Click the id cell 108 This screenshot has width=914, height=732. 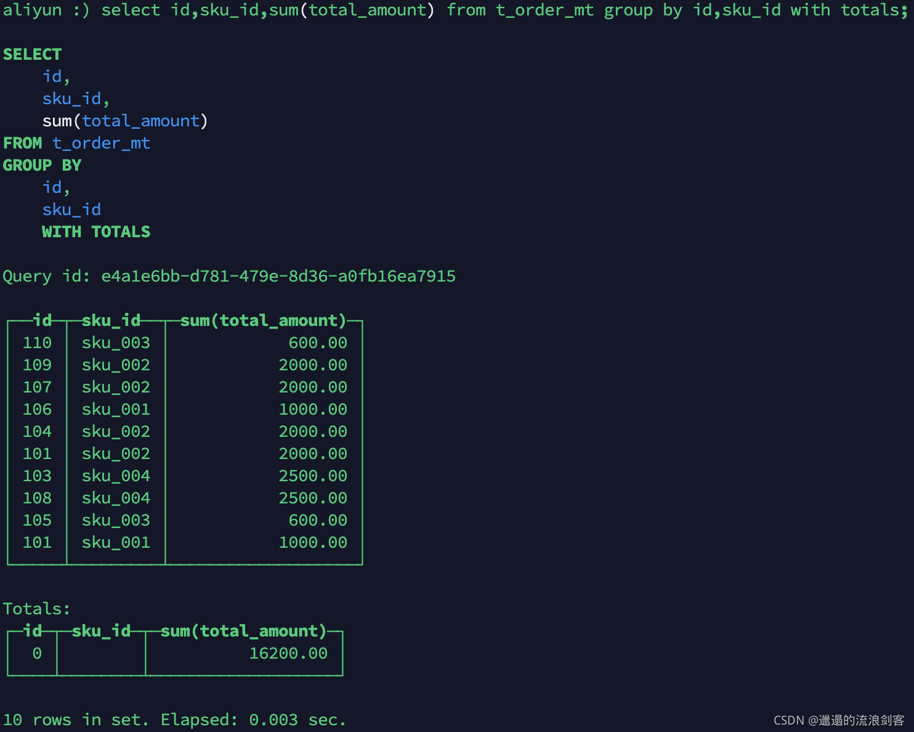pos(37,498)
